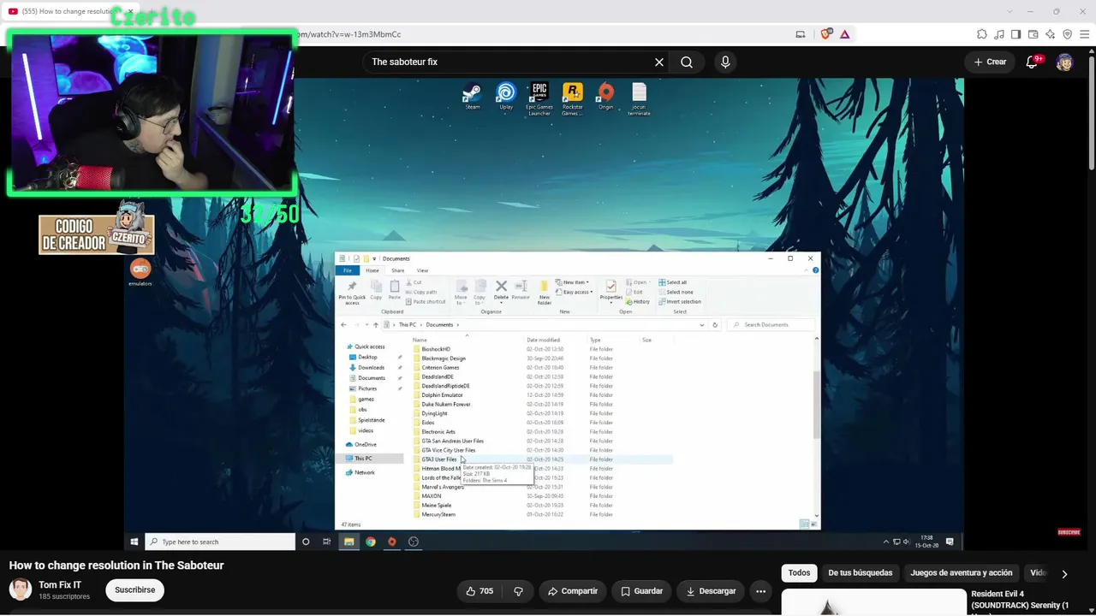The height and width of the screenshot is (616, 1096).
Task: Open the browser hamburger main menu
Action: [1085, 34]
